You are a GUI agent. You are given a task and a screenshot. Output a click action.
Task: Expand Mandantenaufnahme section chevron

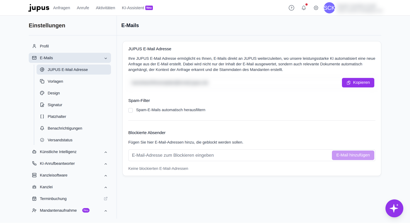click(106, 211)
